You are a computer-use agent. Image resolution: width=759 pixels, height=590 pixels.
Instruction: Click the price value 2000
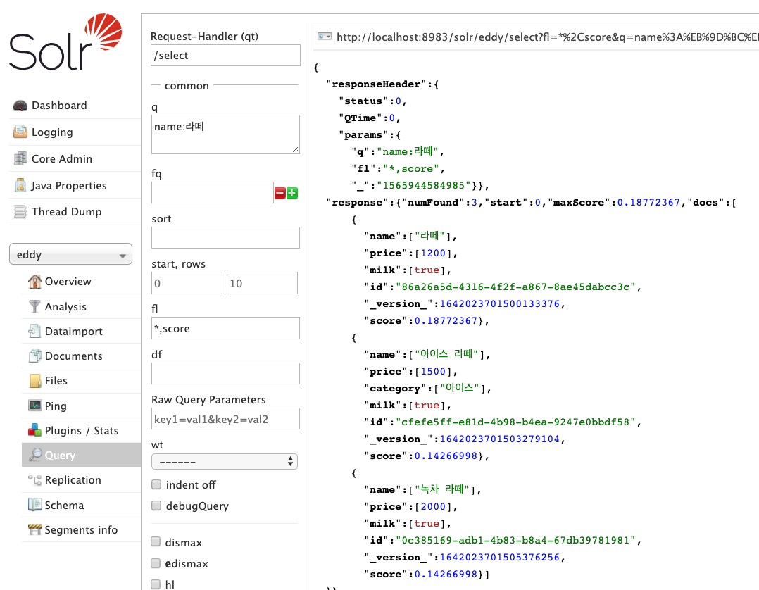click(x=433, y=506)
